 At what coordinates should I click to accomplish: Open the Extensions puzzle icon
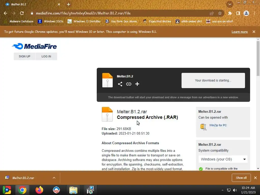click(230, 13)
